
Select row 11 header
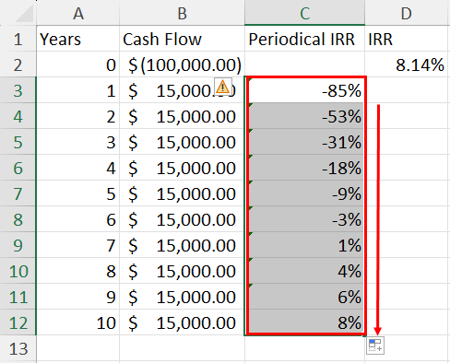[18, 297]
